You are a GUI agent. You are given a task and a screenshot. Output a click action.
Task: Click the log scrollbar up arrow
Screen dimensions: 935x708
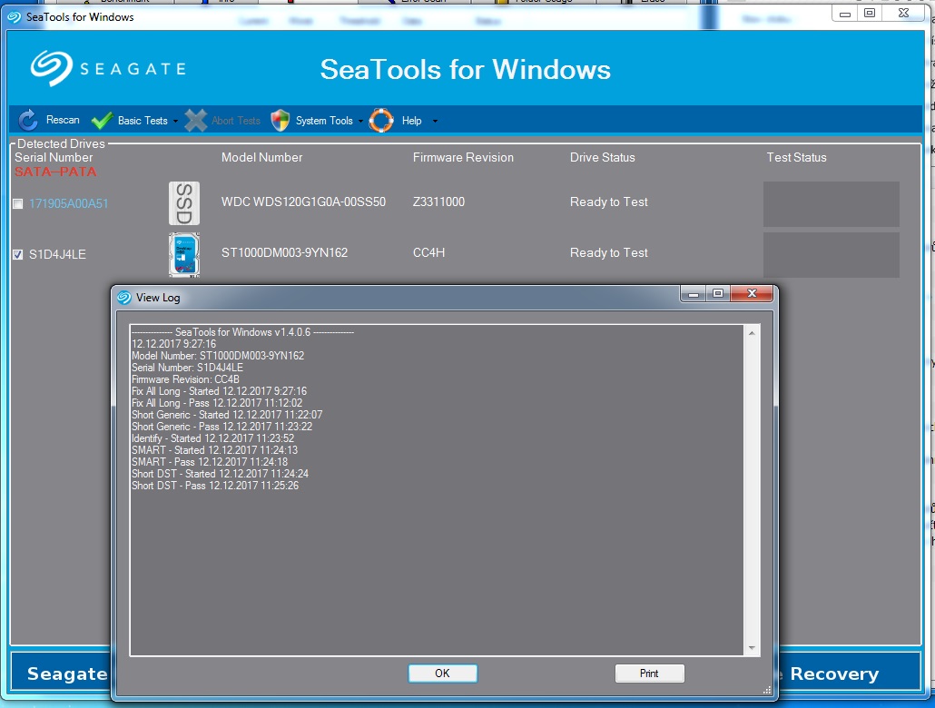click(x=752, y=333)
